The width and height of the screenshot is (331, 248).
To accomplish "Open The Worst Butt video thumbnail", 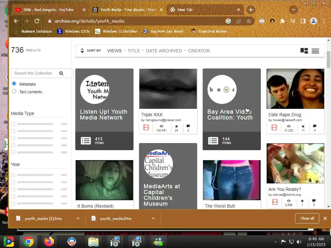I will pyautogui.click(x=231, y=180).
